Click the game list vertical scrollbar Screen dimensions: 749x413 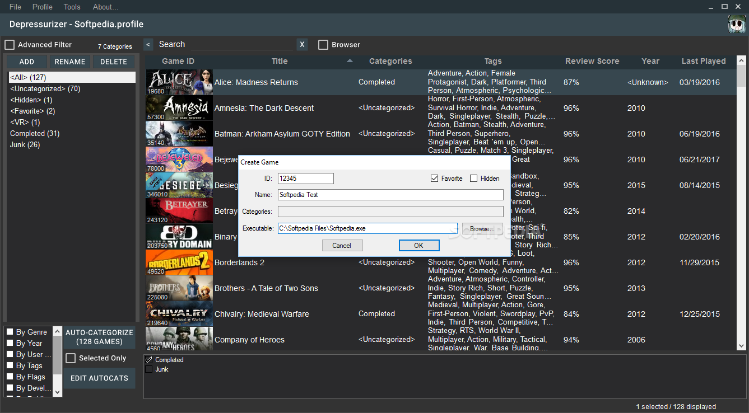pos(741,203)
